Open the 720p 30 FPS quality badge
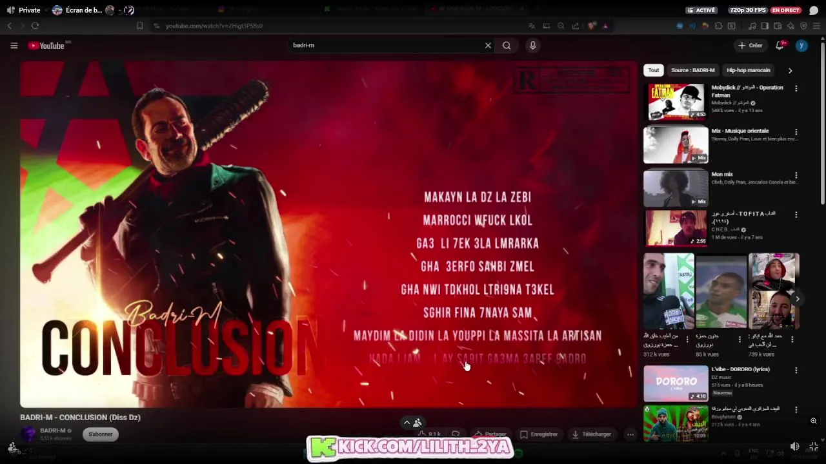 pos(749,10)
